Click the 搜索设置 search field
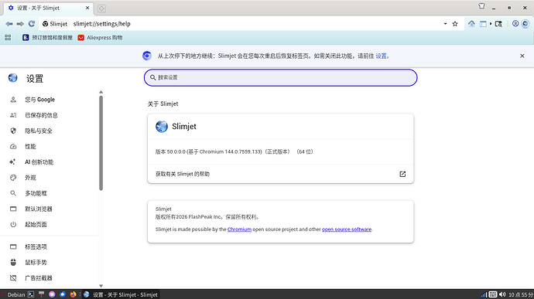Viewport: 534px width, 299px height. coord(281,77)
